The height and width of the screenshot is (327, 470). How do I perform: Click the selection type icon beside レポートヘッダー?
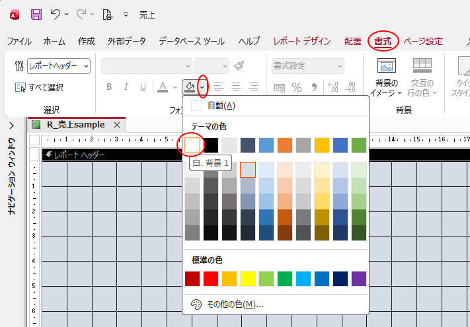pyautogui.click(x=20, y=66)
